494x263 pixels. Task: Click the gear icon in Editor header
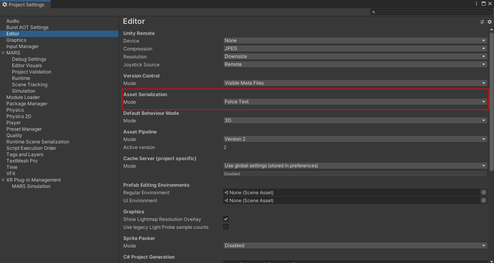pos(490,22)
